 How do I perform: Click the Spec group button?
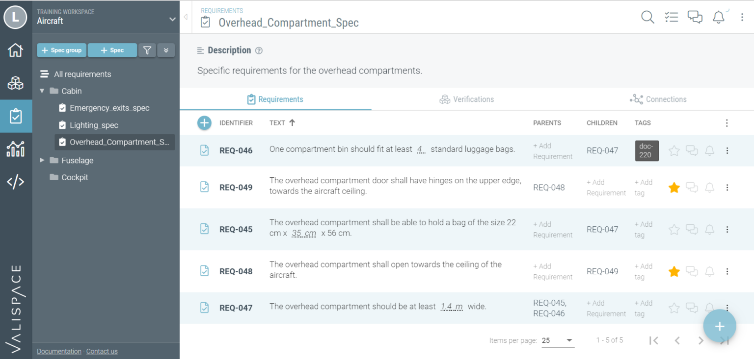61,50
